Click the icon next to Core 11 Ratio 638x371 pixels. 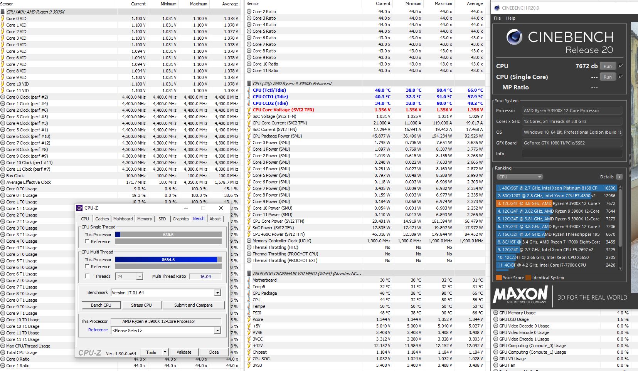[x=249, y=71]
